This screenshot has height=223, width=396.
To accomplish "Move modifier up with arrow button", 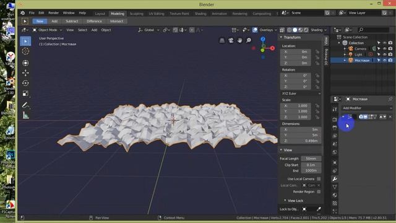I will tap(381, 117).
